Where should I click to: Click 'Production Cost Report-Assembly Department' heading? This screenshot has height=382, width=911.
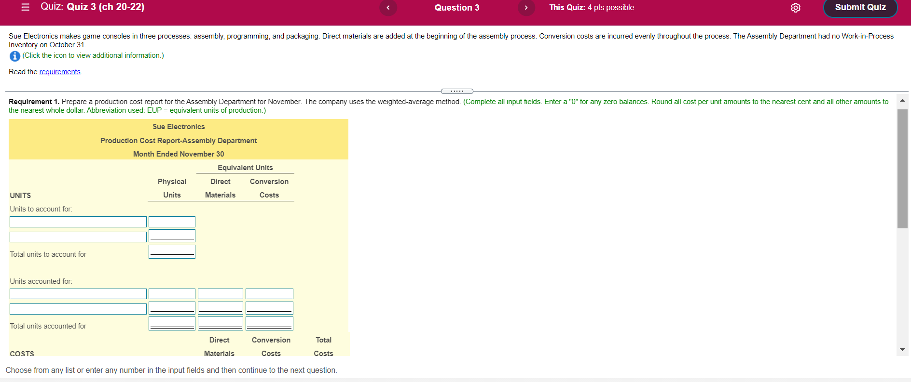pos(179,141)
